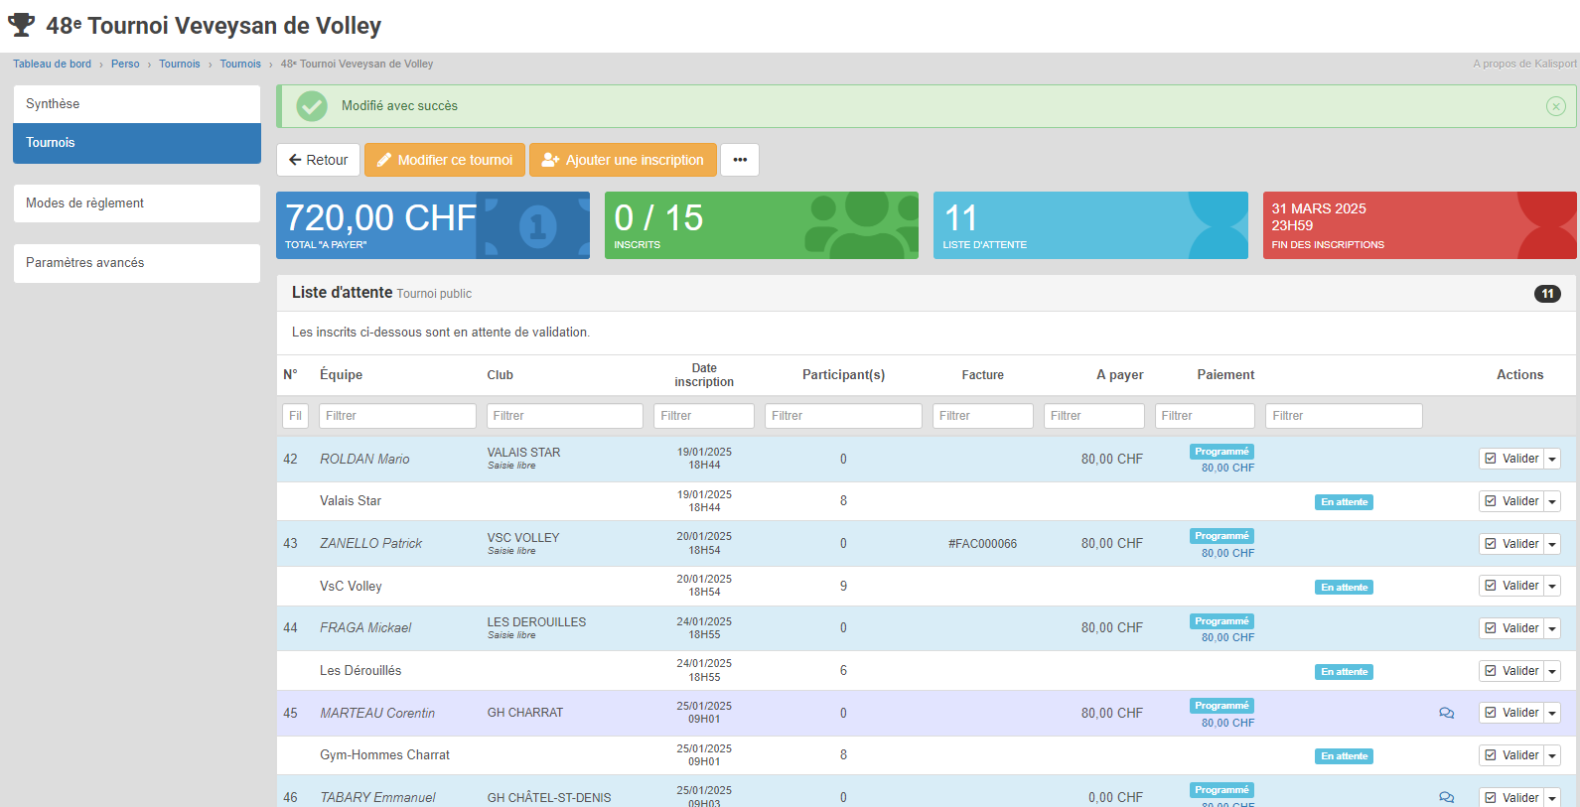Click 'En attente' badge for Valais Star
The height and width of the screenshot is (807, 1580).
[x=1344, y=502]
